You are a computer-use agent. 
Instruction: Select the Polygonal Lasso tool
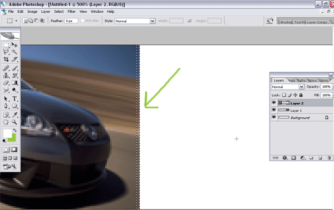coord(6,52)
